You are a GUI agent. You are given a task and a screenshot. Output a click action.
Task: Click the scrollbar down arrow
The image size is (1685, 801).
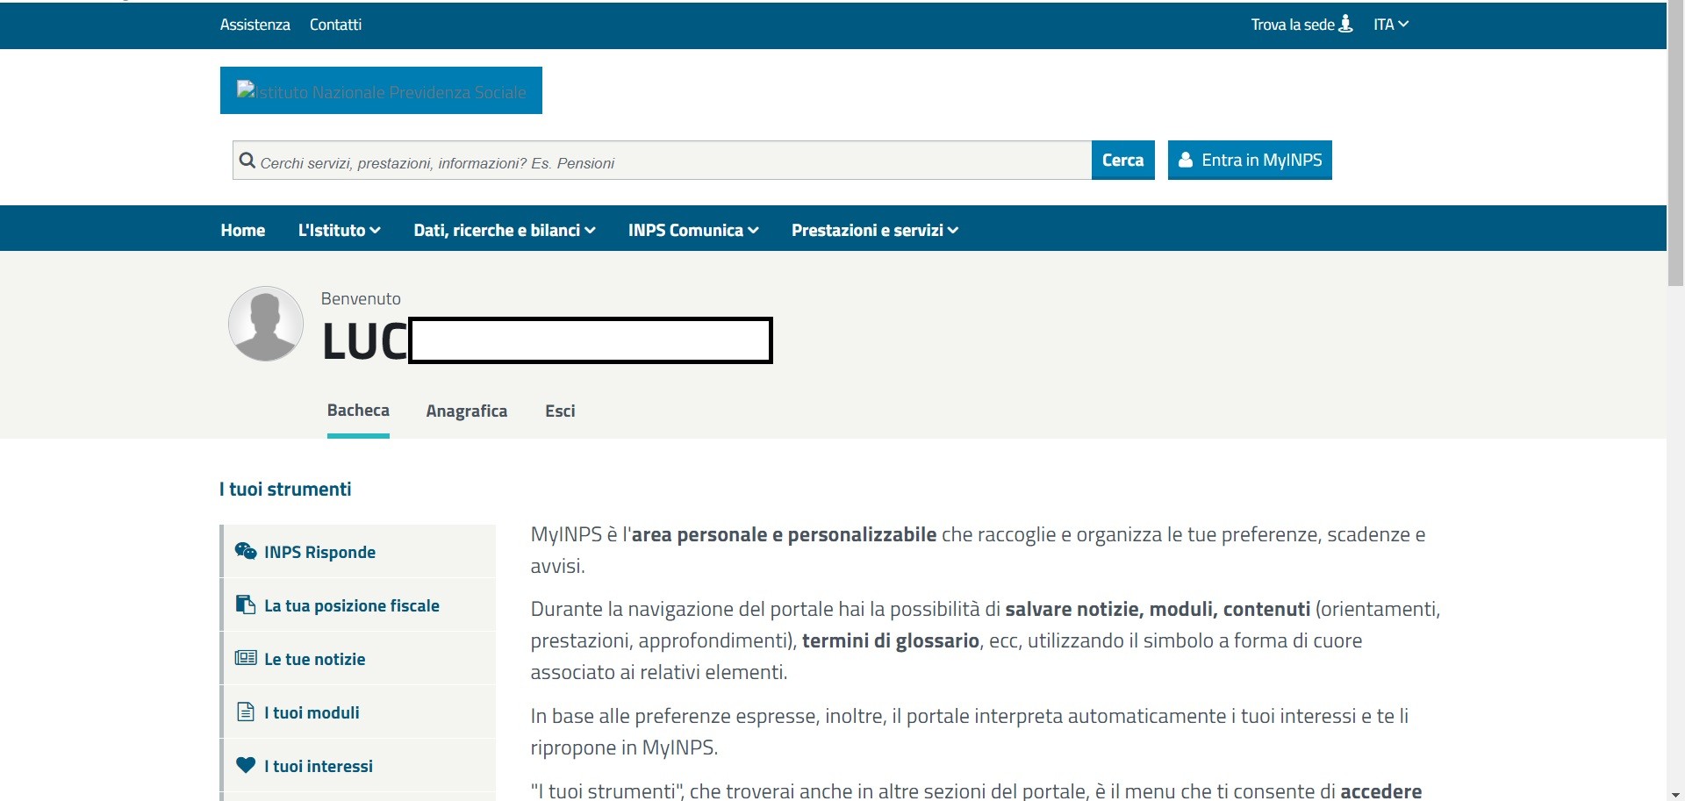(x=1675, y=794)
